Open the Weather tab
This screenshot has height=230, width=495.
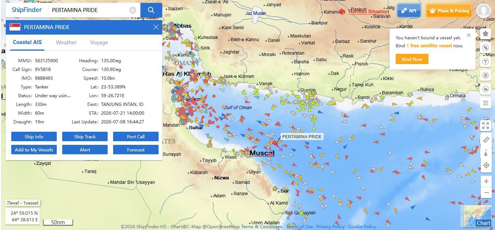pos(66,43)
